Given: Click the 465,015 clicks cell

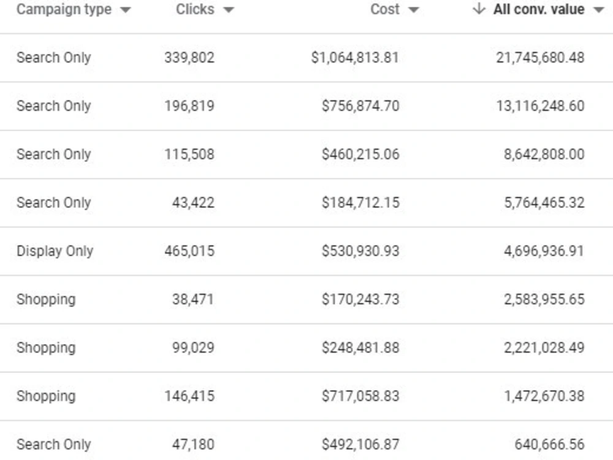Looking at the screenshot, I should tap(189, 251).
